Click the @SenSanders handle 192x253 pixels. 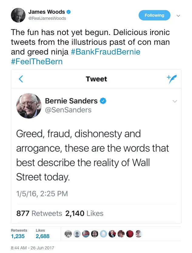(68, 110)
